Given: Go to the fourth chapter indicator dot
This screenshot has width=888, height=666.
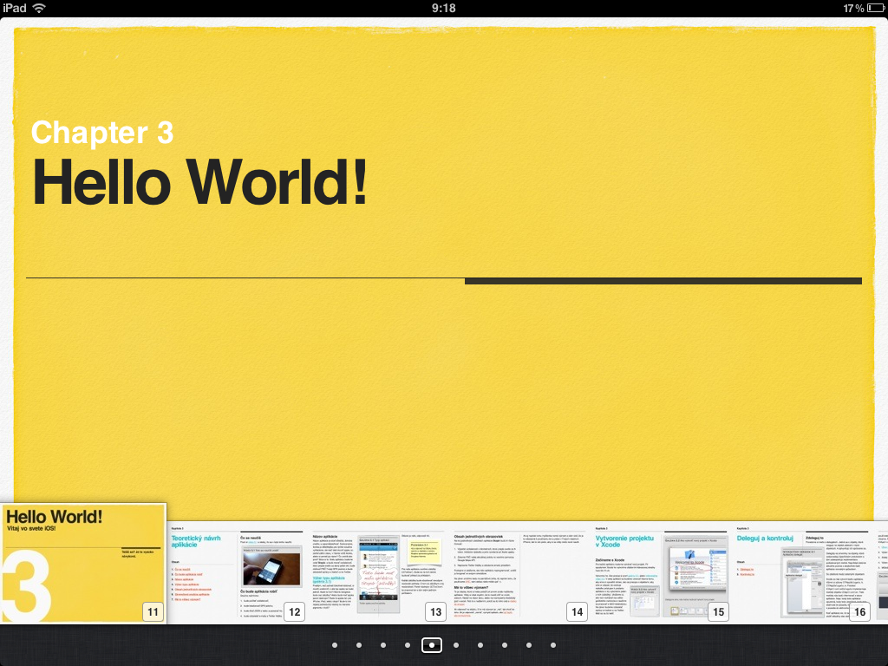Looking at the screenshot, I should coord(408,645).
